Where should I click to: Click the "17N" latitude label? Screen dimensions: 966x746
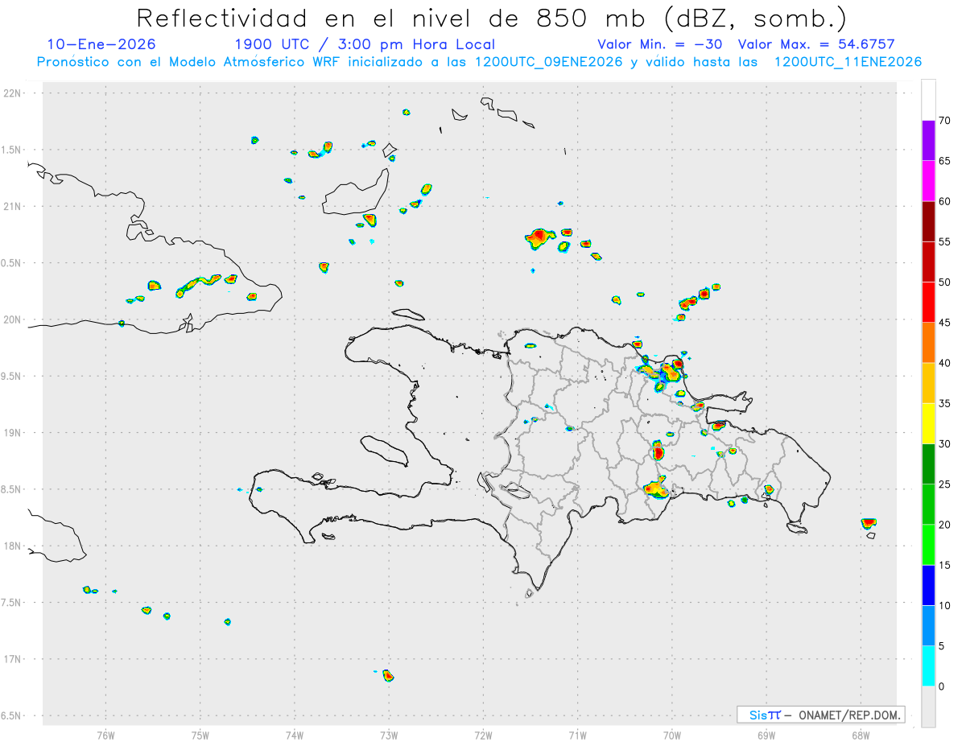point(13,659)
